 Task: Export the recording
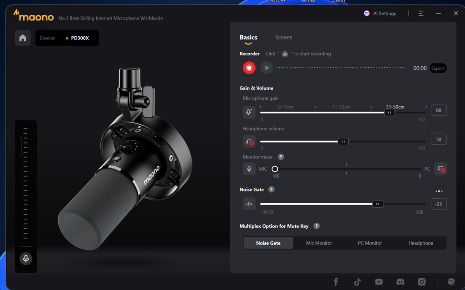click(x=438, y=68)
